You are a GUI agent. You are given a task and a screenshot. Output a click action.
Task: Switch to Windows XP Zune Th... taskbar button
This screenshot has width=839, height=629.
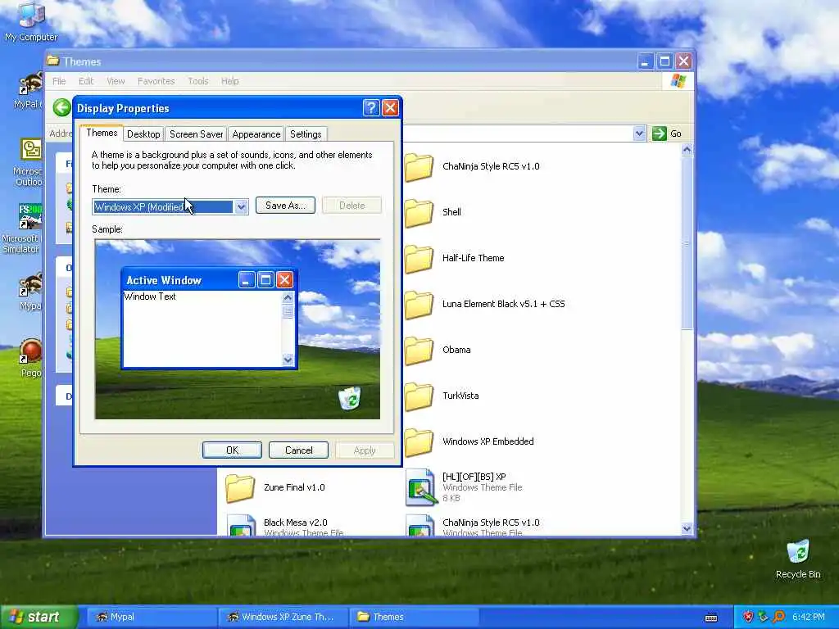(x=283, y=618)
